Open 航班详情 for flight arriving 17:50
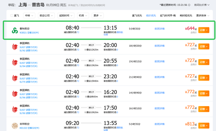This screenshot has height=131, width=216. (160, 108)
